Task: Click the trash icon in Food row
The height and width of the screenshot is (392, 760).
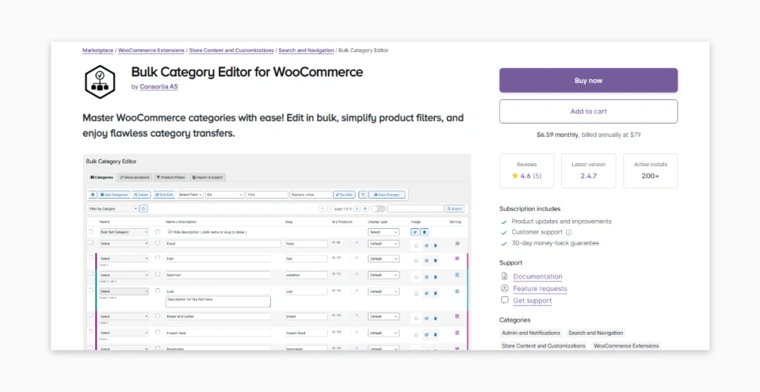Action: [435, 245]
